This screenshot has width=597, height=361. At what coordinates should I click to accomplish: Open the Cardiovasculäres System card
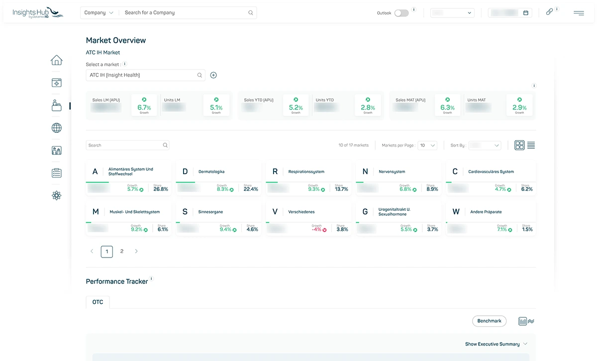[x=491, y=178]
